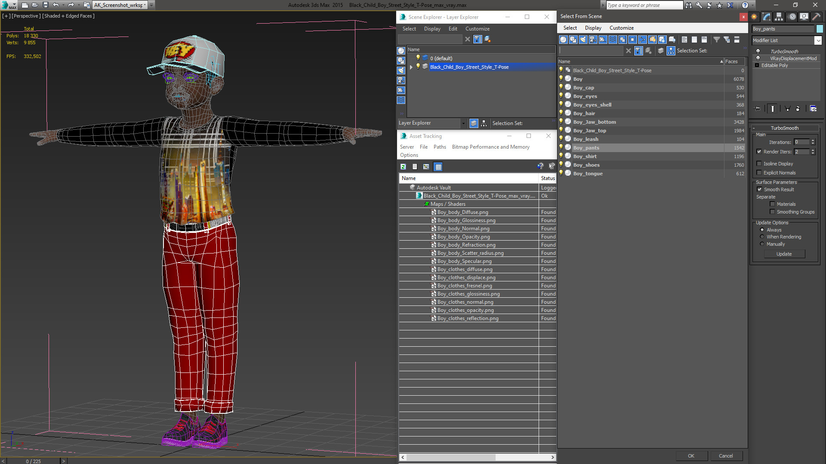Click the TurboSmooth Update button
This screenshot has height=464, width=826.
click(x=784, y=254)
